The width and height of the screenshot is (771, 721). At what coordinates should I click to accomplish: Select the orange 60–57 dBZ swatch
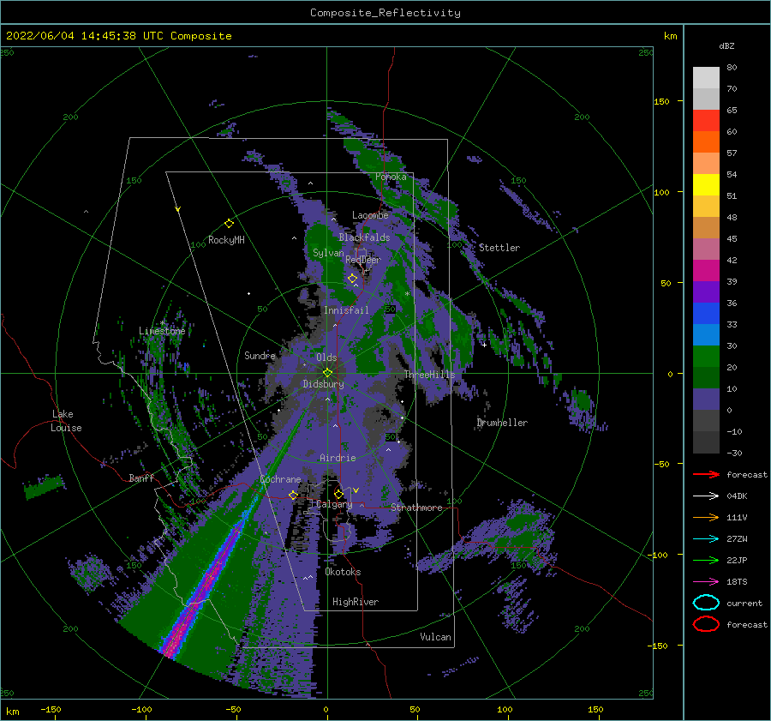click(x=706, y=142)
